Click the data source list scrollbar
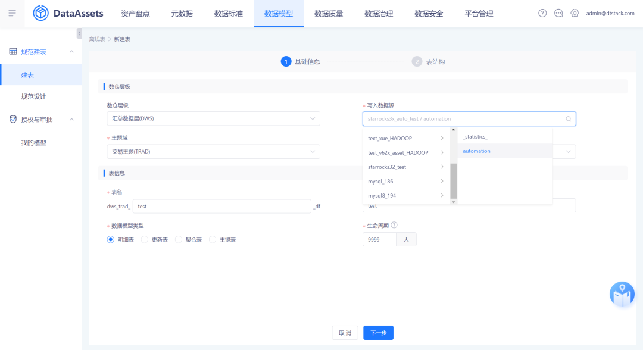Image resolution: width=643 pixels, height=350 pixels. pyautogui.click(x=453, y=180)
